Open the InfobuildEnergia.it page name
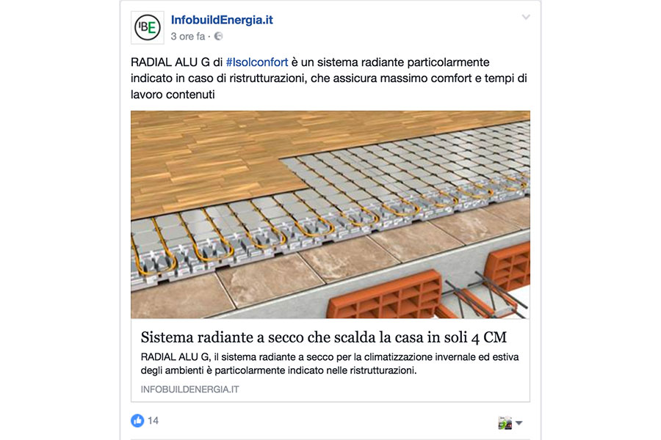 (x=222, y=20)
